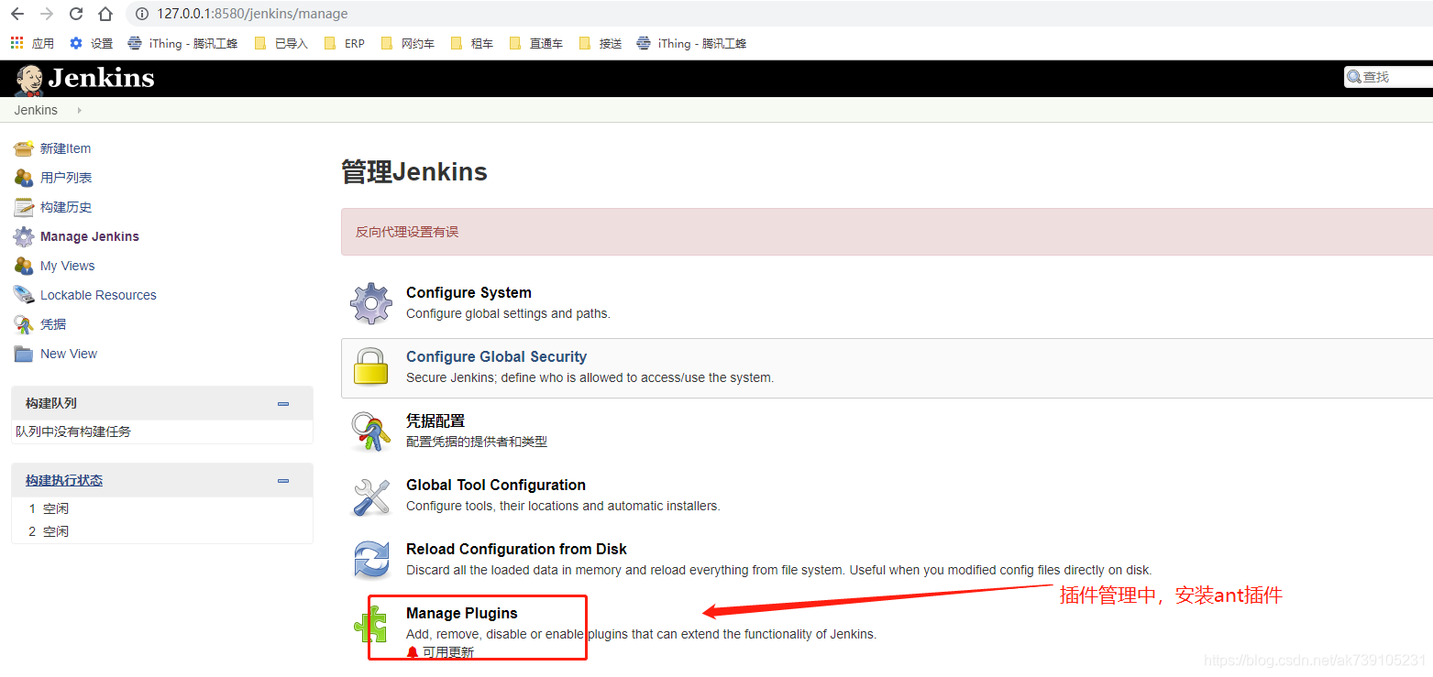Open the 直通车 bookmark folder
The width and height of the screenshot is (1433, 677).
(535, 43)
